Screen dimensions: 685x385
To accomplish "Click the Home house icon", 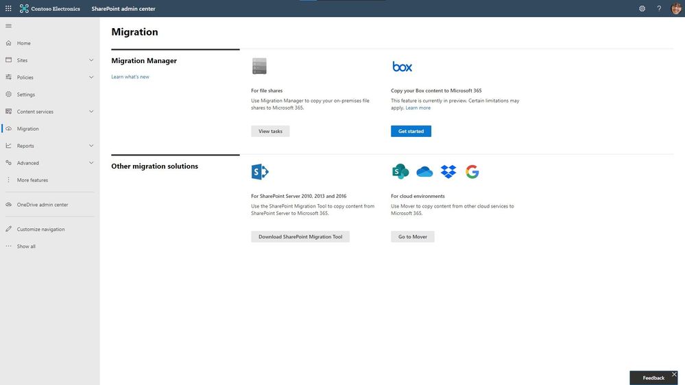I will [x=8, y=42].
